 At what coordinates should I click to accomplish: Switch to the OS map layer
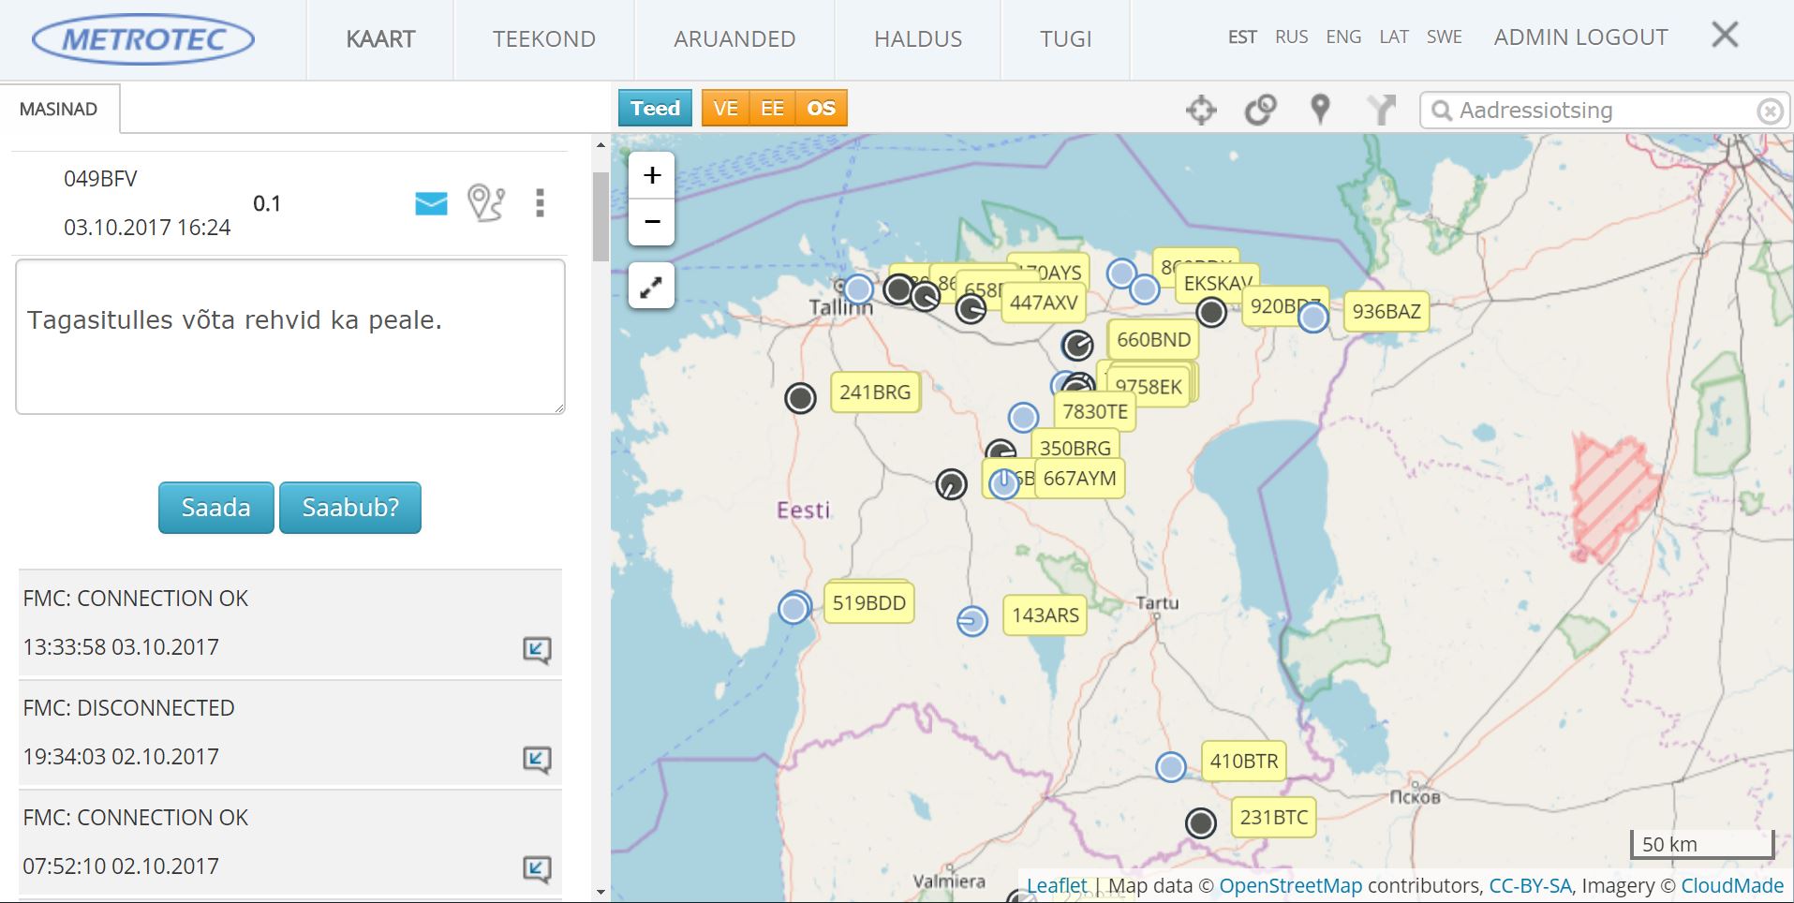point(821,109)
